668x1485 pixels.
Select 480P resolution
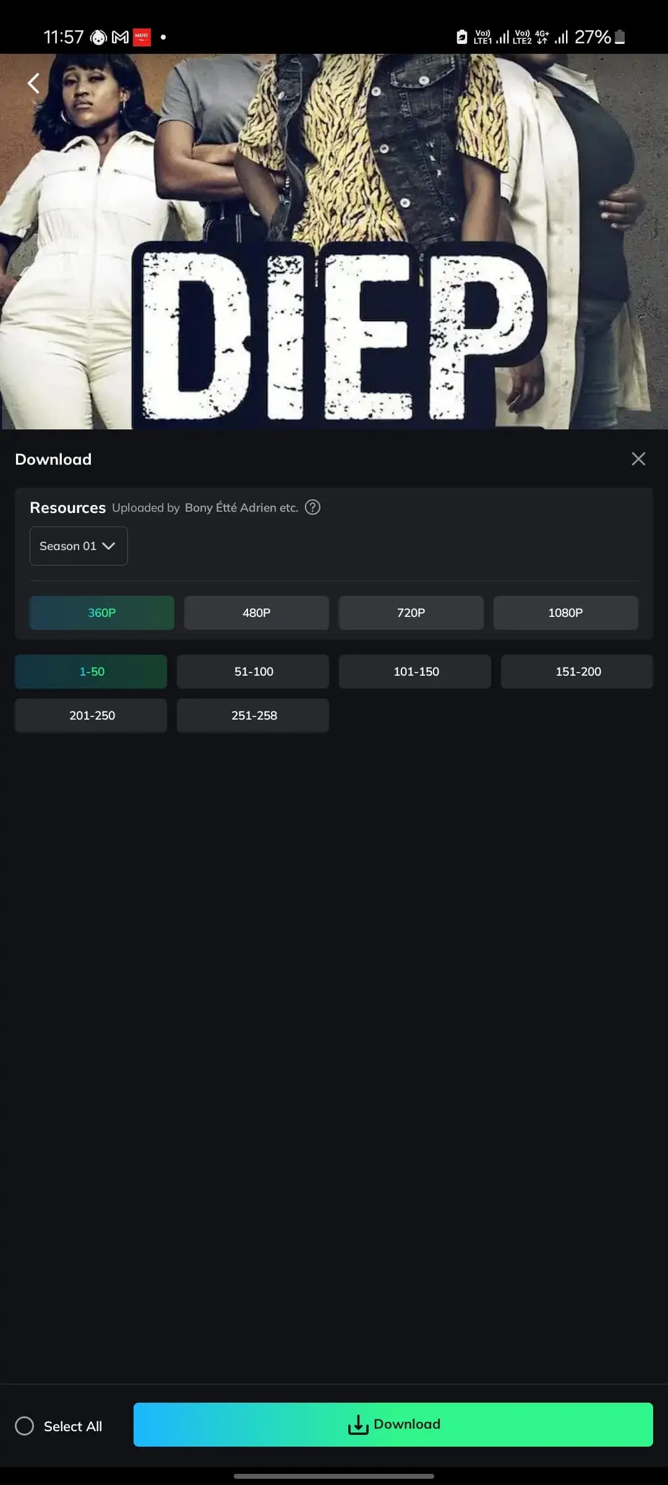pos(257,613)
